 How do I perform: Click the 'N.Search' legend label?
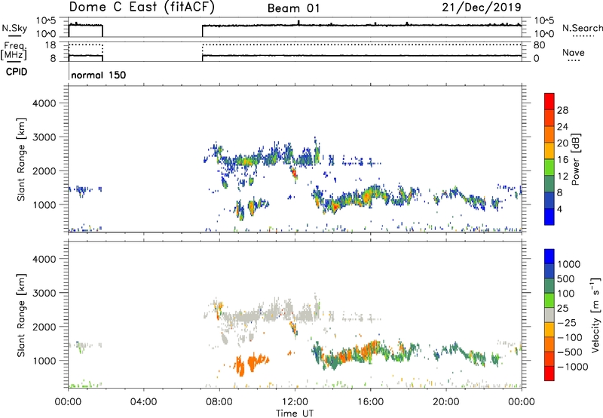click(583, 28)
